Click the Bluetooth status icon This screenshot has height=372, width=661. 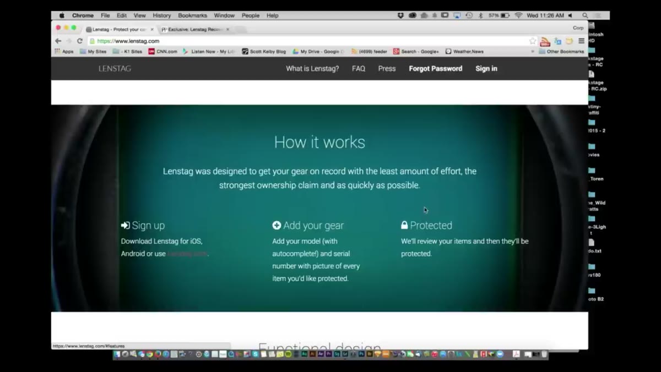(x=480, y=15)
